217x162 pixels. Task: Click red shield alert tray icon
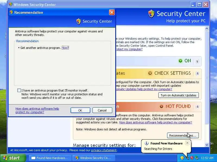192,158
